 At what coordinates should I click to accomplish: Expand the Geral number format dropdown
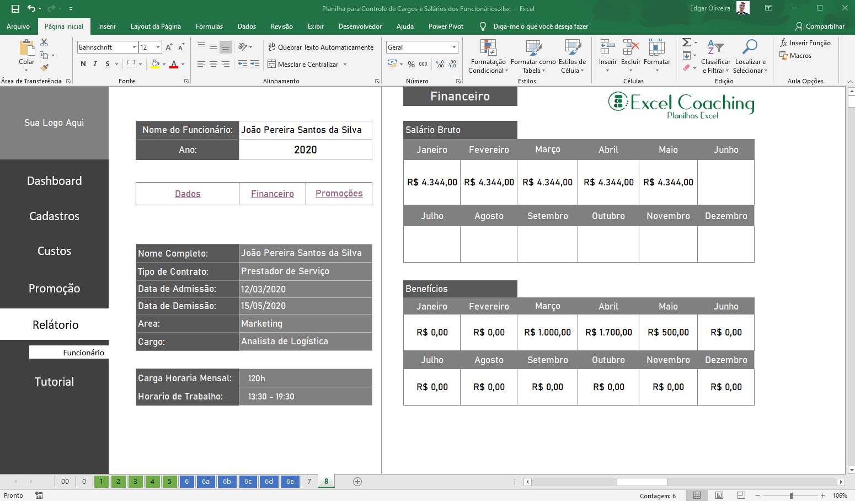[x=454, y=47]
